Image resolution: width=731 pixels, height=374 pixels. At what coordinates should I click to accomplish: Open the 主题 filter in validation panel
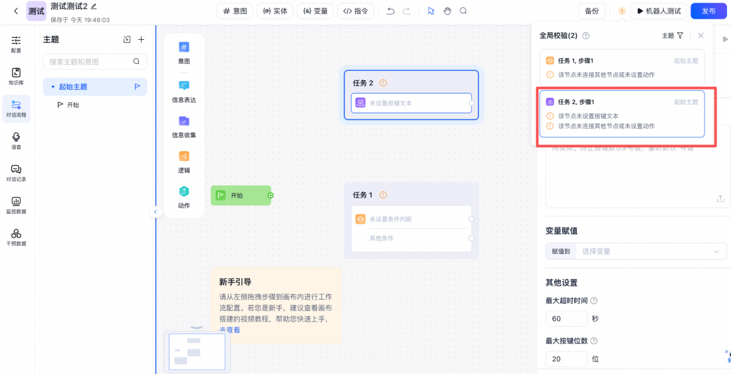pos(673,35)
